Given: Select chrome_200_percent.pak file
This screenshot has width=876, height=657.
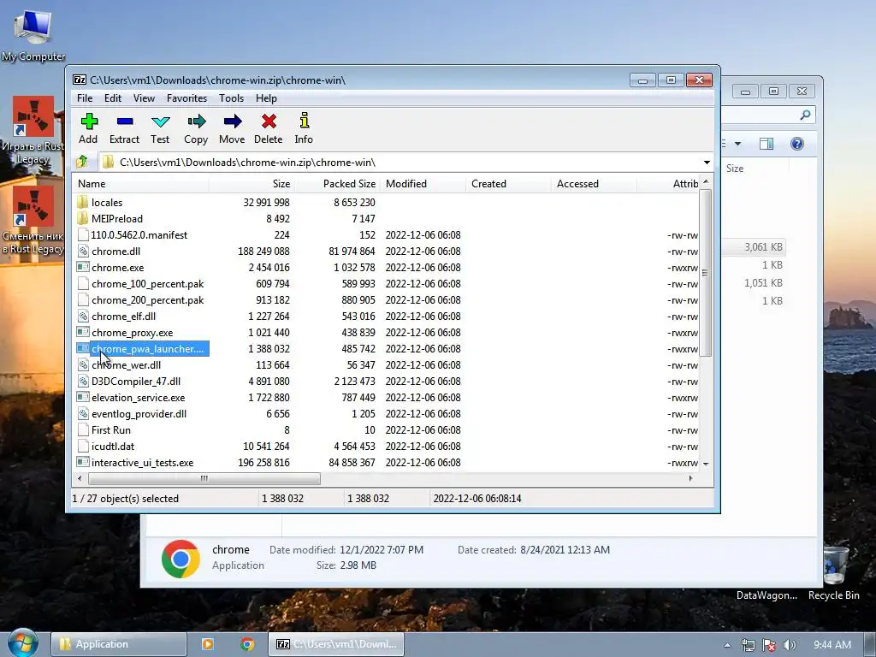Looking at the screenshot, I should pos(147,300).
